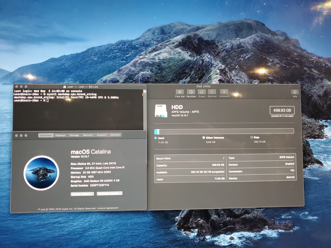Click the Graphics 'AMD Radeon R9 M295X 4 GB' line
Image resolution: width=331 pixels, height=248 pixels.
coord(95,181)
